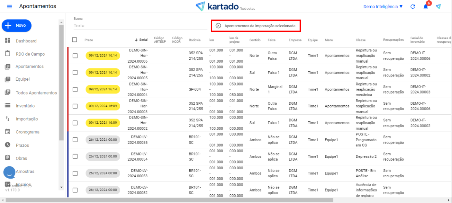Screen dimensions: 452x203
Task: Click the Novo button
Action: pos(17,25)
